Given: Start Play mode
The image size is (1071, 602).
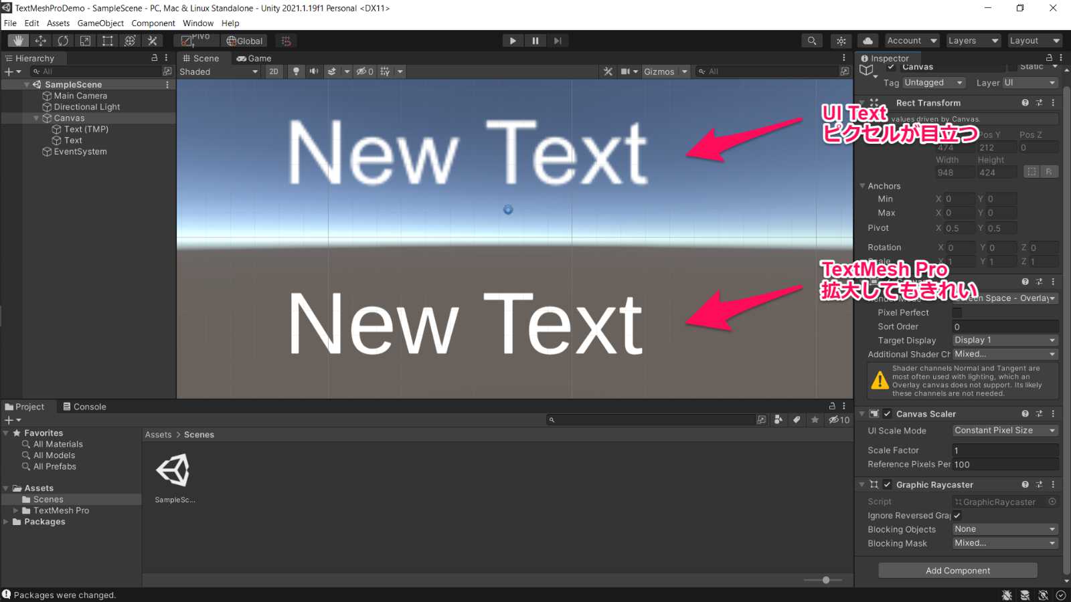Looking at the screenshot, I should [513, 41].
